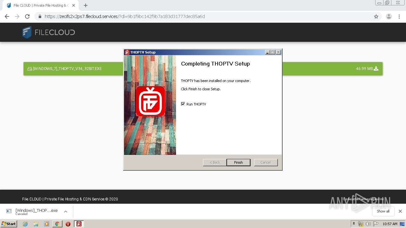Viewport: 406px width, 228px height.
Task: Click the File CLOUD footer copyright text
Action: click(70, 199)
